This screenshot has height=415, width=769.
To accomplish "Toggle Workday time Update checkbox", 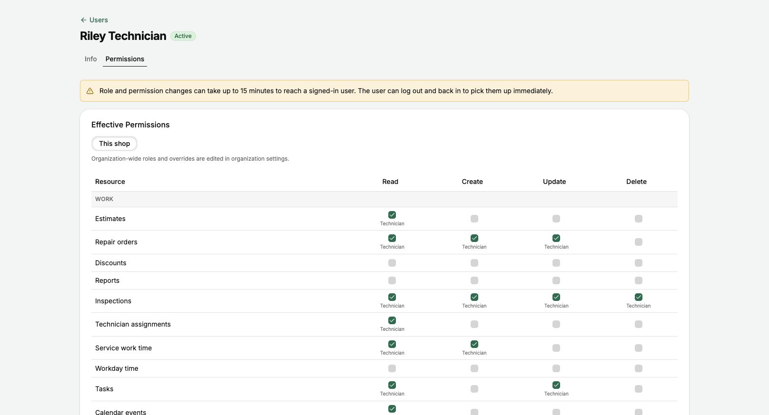I will coord(556,368).
